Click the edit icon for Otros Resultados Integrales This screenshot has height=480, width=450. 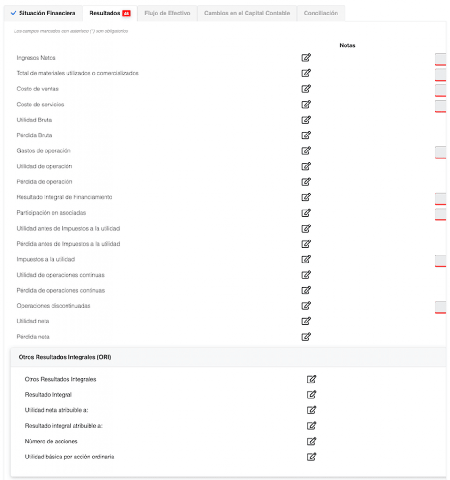coord(312,379)
